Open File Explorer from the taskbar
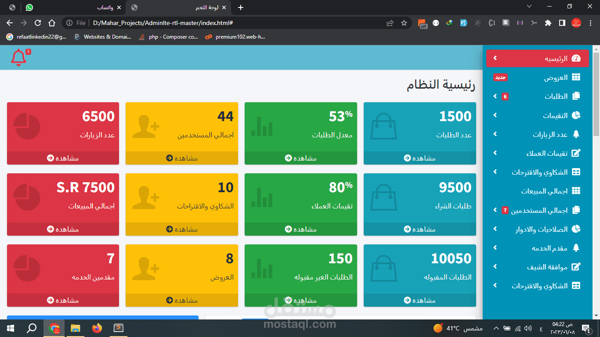The width and height of the screenshot is (600, 337). tap(76, 328)
